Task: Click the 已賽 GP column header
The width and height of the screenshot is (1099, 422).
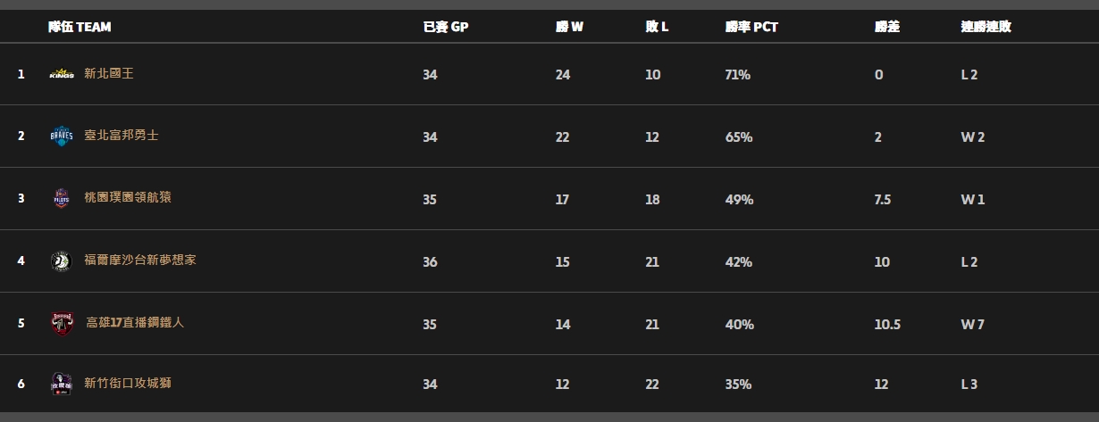Action: (445, 27)
